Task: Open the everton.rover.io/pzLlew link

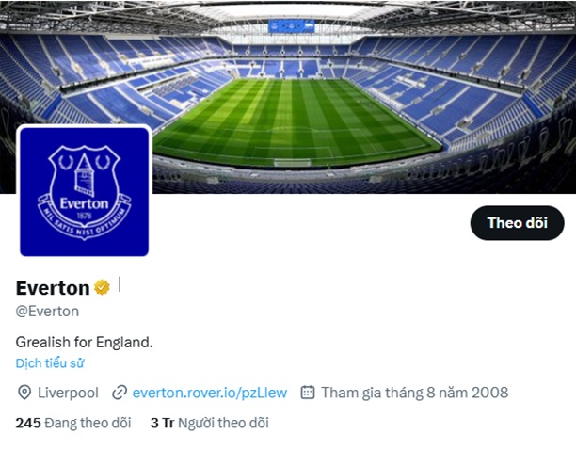Action: [x=209, y=393]
